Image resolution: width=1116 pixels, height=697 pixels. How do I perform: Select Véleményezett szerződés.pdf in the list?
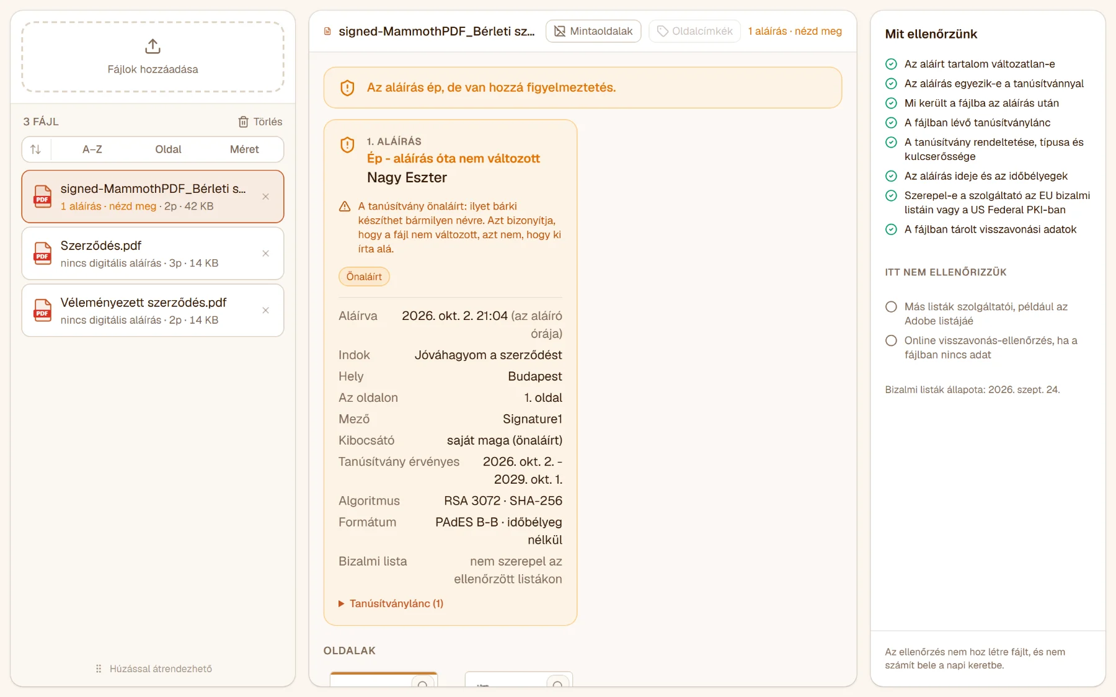point(153,311)
